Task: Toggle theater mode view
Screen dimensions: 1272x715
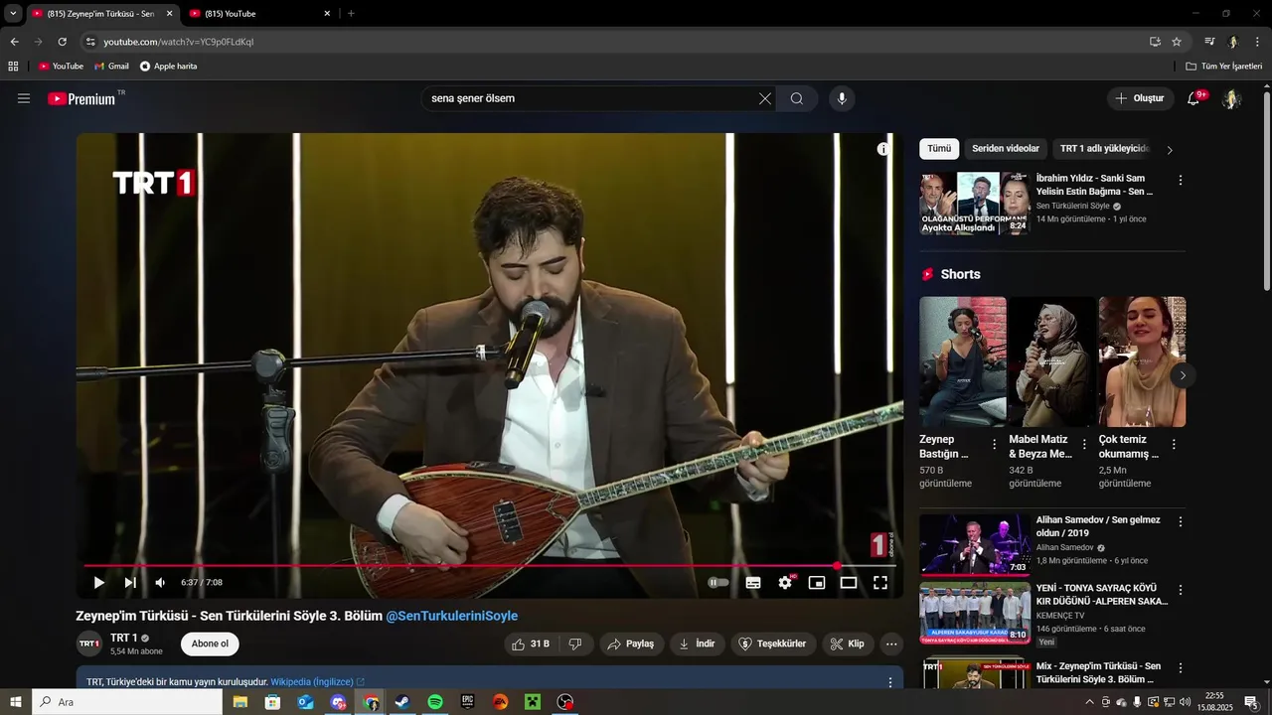Action: click(x=849, y=583)
